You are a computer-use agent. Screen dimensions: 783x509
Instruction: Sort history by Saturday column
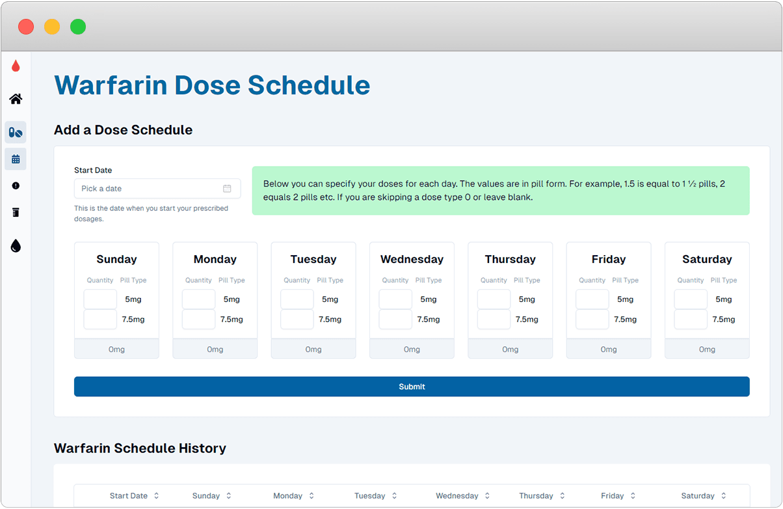pyautogui.click(x=724, y=496)
